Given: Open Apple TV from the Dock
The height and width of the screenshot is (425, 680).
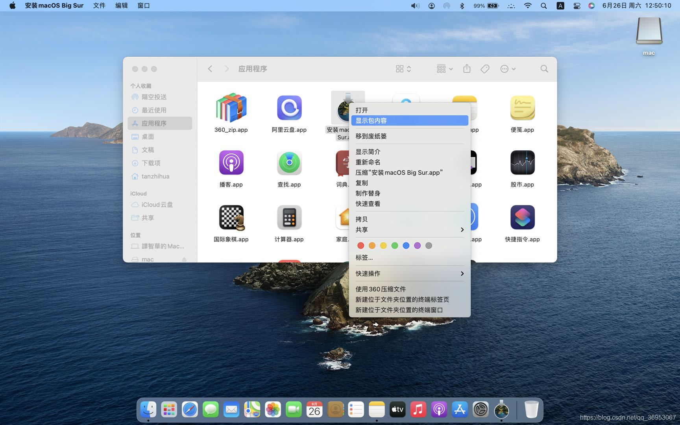Looking at the screenshot, I should (x=397, y=410).
